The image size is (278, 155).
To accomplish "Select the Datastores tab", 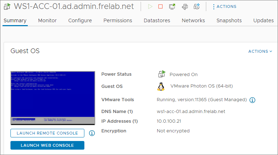I will coord(157,20).
